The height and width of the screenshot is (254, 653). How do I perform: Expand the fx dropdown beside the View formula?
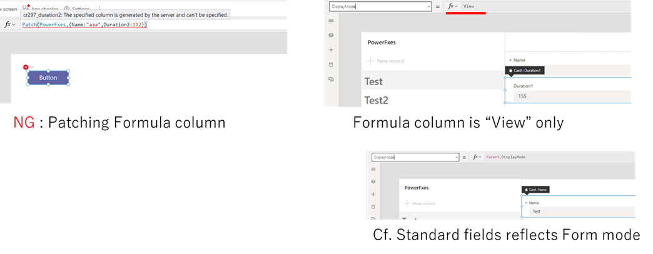click(453, 6)
